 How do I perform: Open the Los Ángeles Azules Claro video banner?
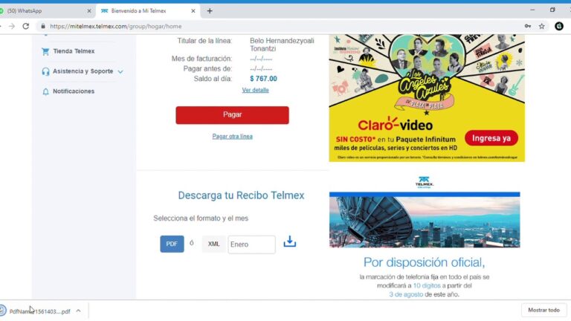[x=427, y=98]
